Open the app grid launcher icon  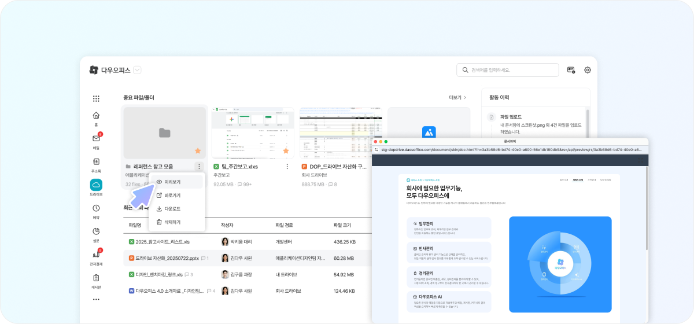[96, 99]
